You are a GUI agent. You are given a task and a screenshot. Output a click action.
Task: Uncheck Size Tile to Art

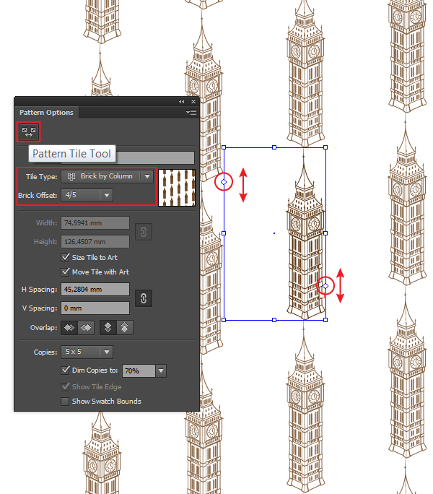[65, 258]
